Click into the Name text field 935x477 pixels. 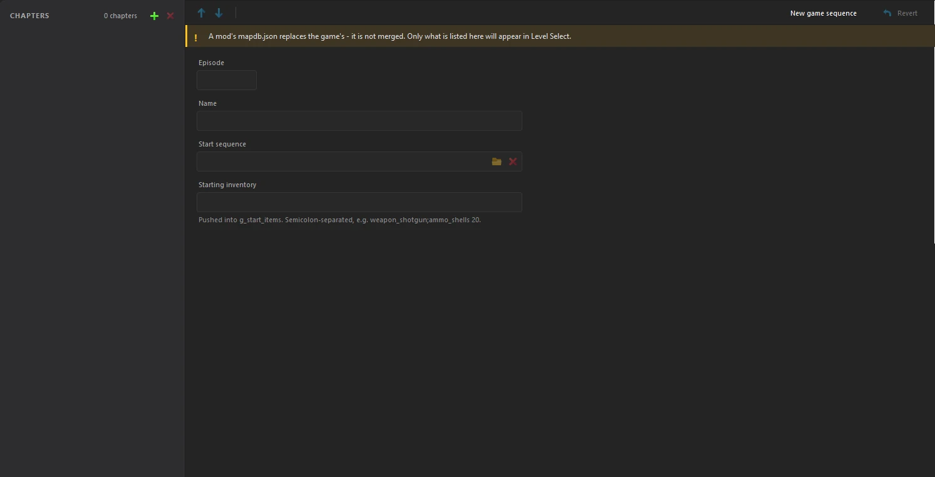[359, 121]
